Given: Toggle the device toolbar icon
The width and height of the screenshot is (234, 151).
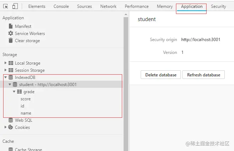Looking at the screenshot, I should tap(15, 6).
